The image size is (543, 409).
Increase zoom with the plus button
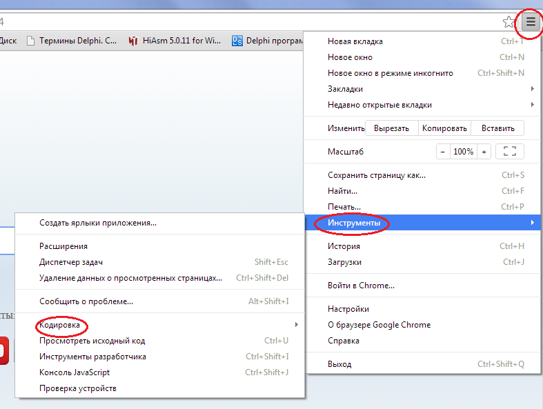[484, 151]
